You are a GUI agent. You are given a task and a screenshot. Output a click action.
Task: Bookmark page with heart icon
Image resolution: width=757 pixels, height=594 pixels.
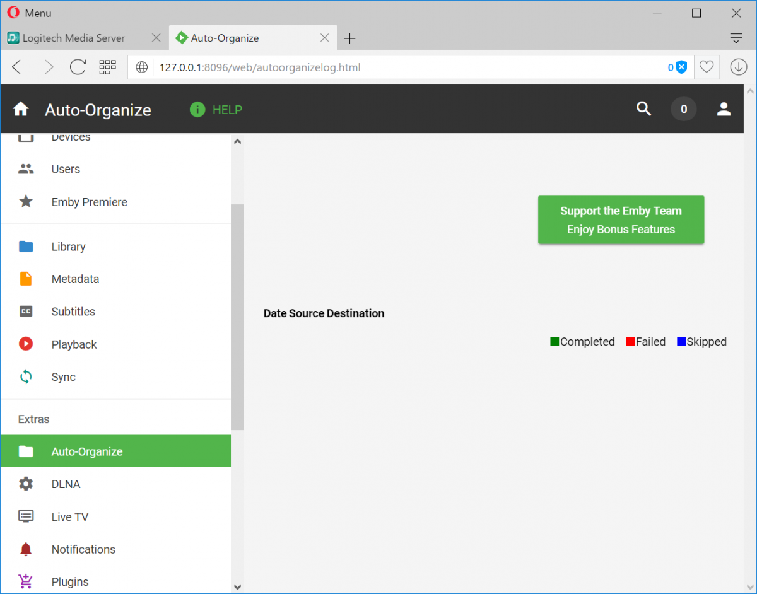pyautogui.click(x=707, y=67)
